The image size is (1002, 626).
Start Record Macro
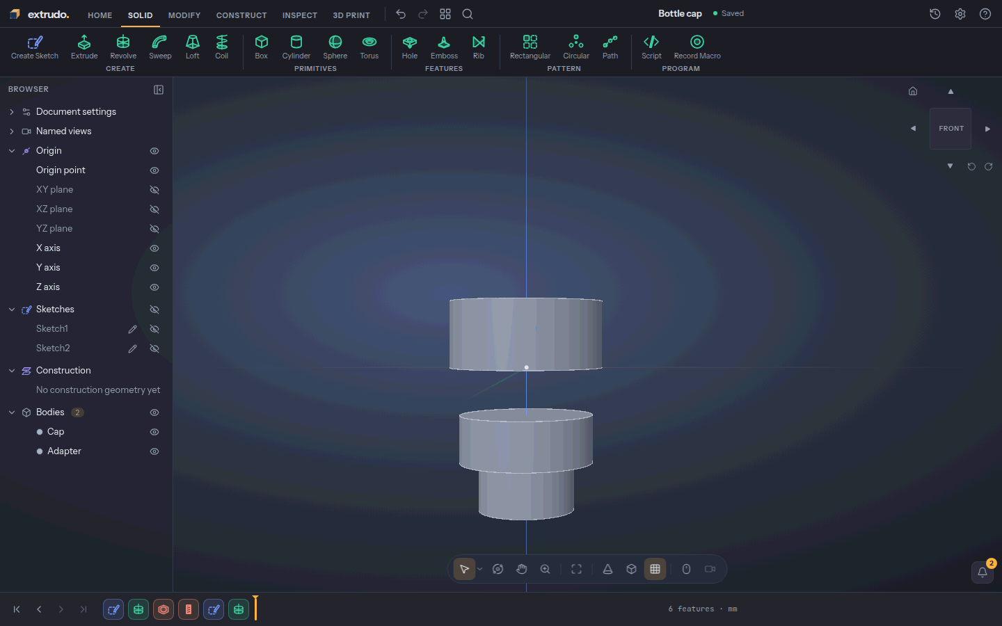coord(697,47)
